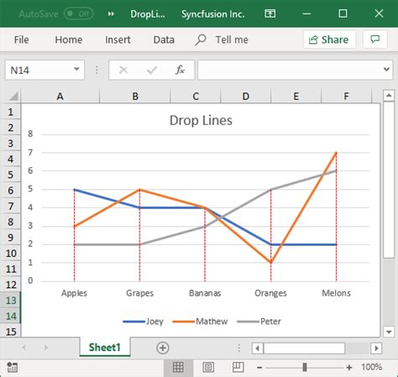This screenshot has height=377, width=398.
Task: Switch to Page Break Preview
Action: click(238, 367)
